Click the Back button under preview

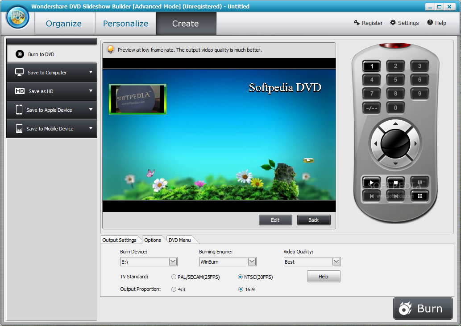tap(313, 220)
